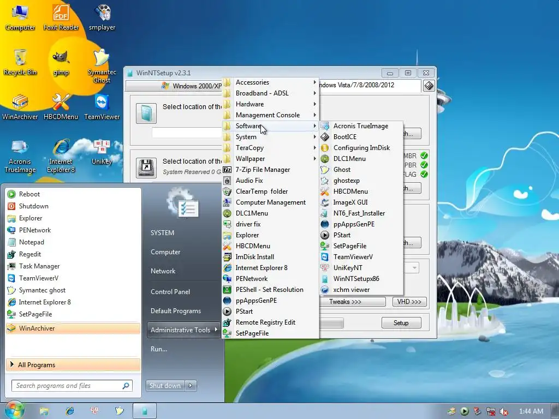Launch driver fix tool
Viewport: 559px width, 419px height.
[x=270, y=224]
